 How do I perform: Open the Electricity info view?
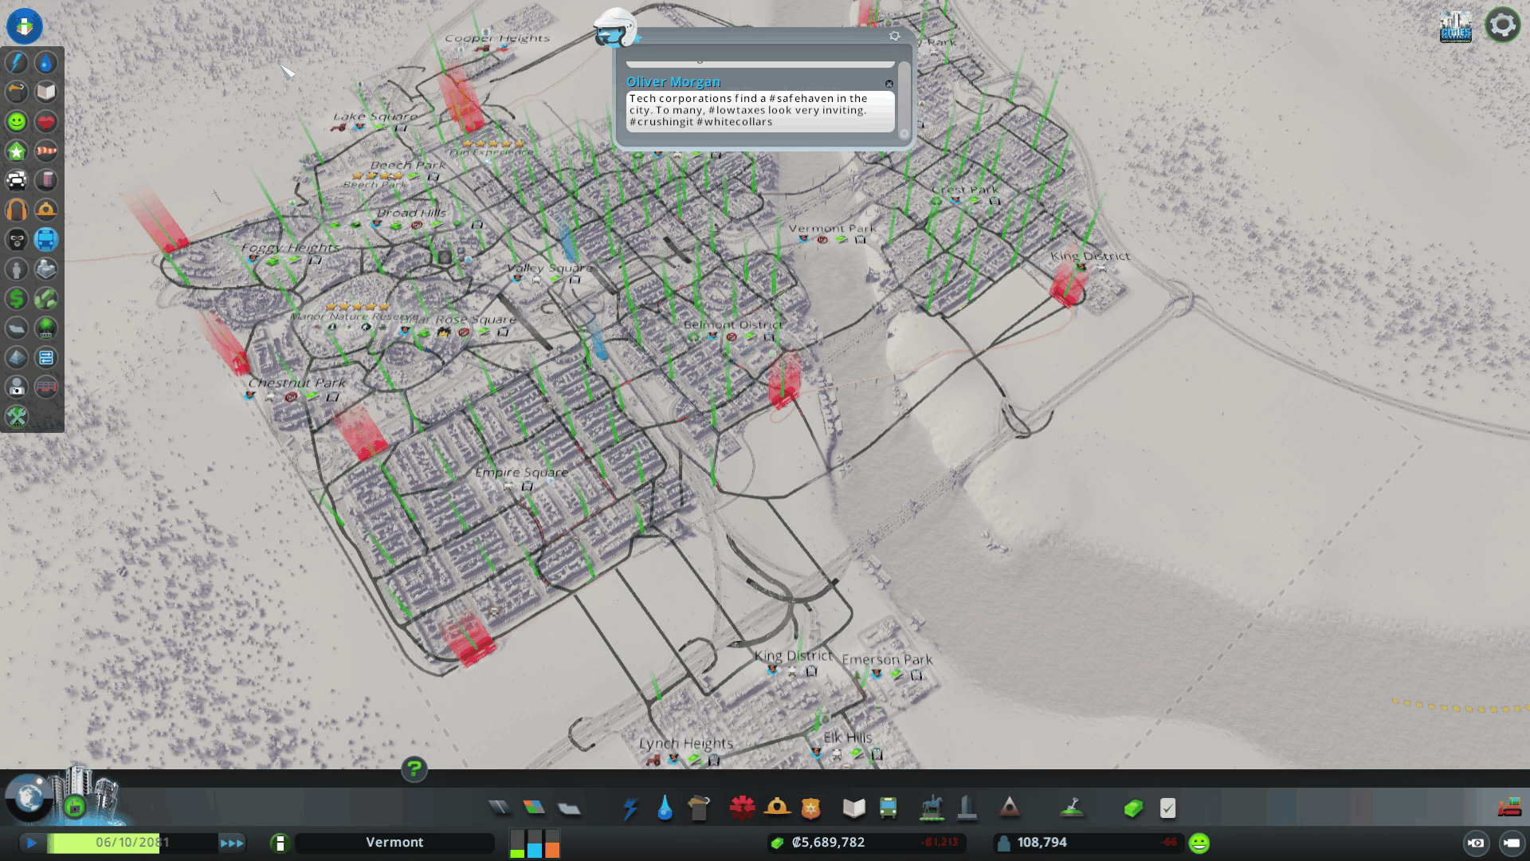[17, 63]
